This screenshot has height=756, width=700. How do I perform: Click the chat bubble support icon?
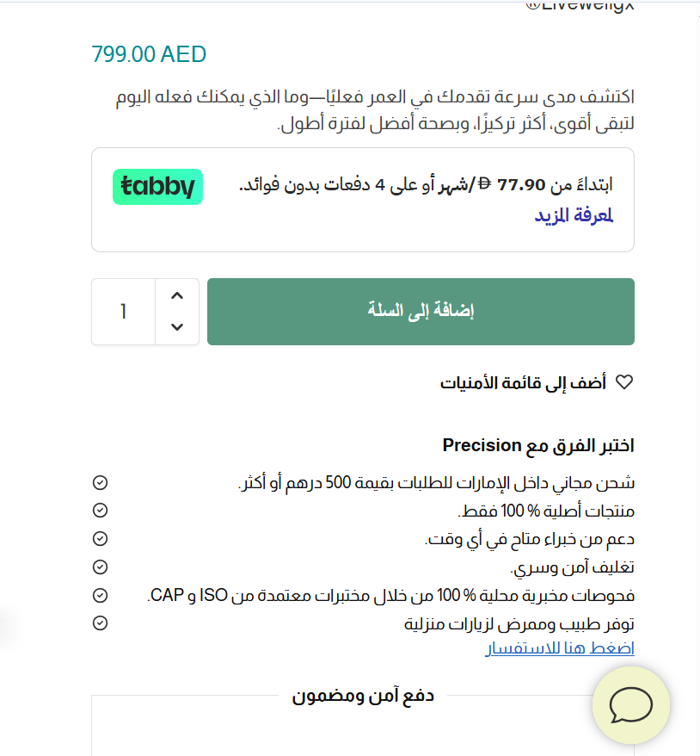pos(631,706)
